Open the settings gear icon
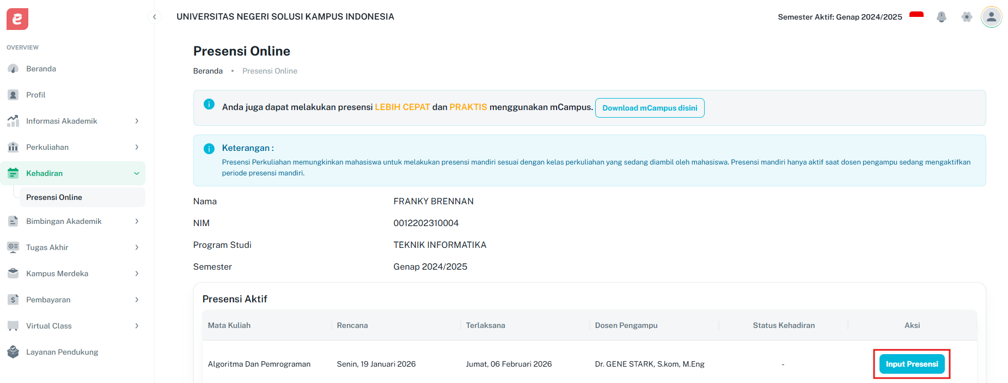This screenshot has height=383, width=1008. coord(967,17)
